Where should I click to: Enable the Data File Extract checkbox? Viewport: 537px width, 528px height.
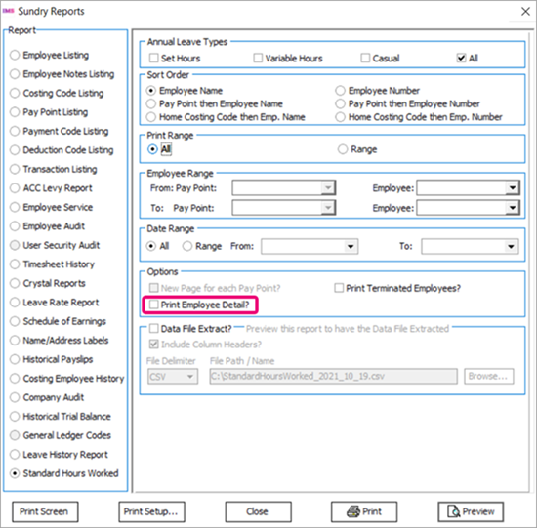[153, 328]
